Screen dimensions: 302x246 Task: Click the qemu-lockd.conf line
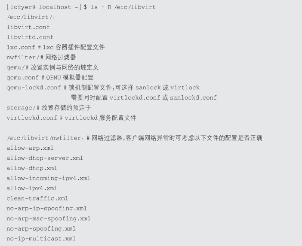pos(103,88)
